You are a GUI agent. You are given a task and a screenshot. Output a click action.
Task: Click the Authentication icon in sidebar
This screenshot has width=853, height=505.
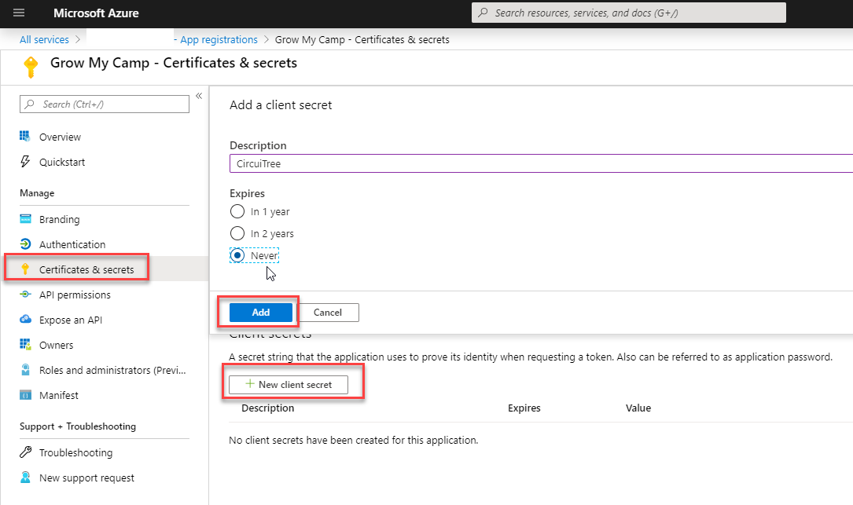point(25,244)
